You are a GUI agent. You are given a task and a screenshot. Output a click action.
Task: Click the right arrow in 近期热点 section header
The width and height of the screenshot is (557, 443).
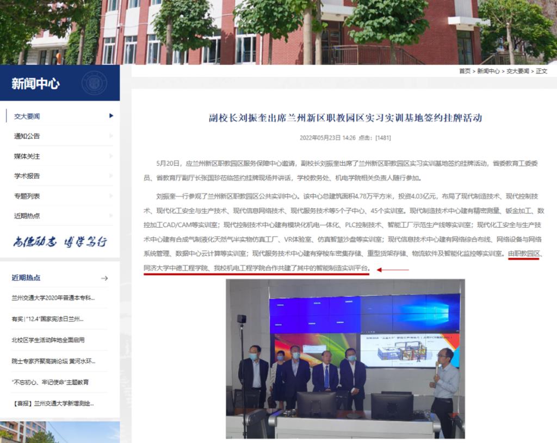coord(104,278)
